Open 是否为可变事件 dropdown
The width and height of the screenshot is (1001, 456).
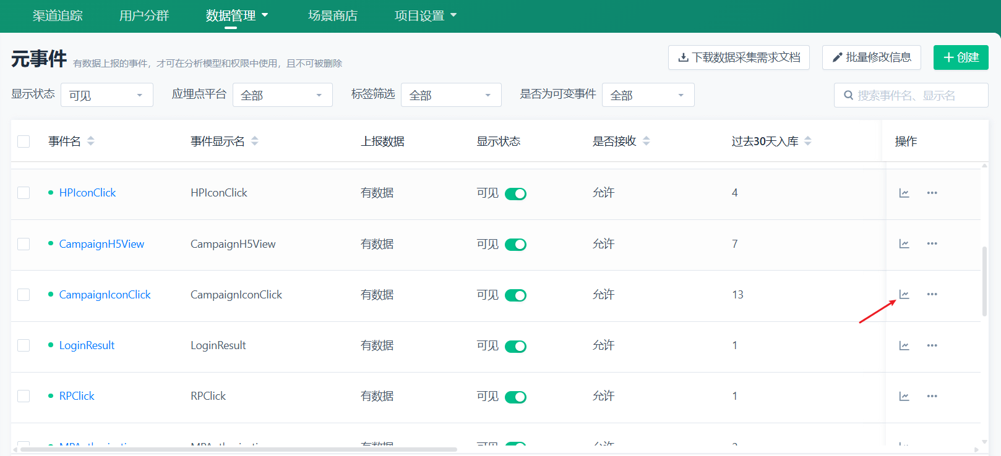coord(648,95)
